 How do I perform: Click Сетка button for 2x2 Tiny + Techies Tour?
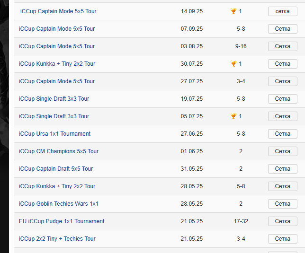(x=282, y=239)
